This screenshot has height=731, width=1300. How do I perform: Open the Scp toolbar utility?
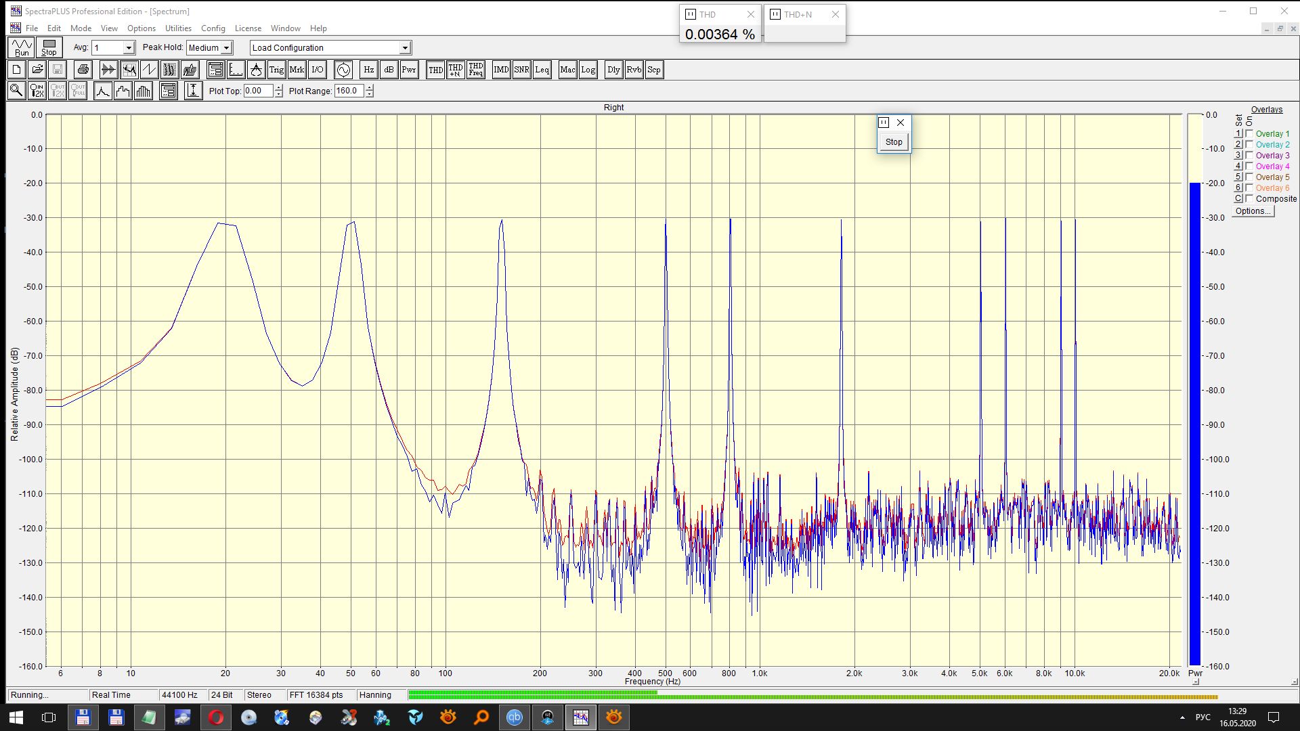(x=653, y=70)
